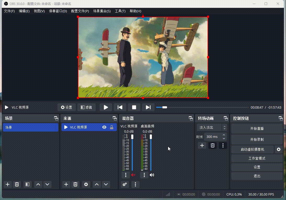This screenshot has height=200, width=286.
Task: Open the 编辑(E) menu
Action: [x=24, y=11]
